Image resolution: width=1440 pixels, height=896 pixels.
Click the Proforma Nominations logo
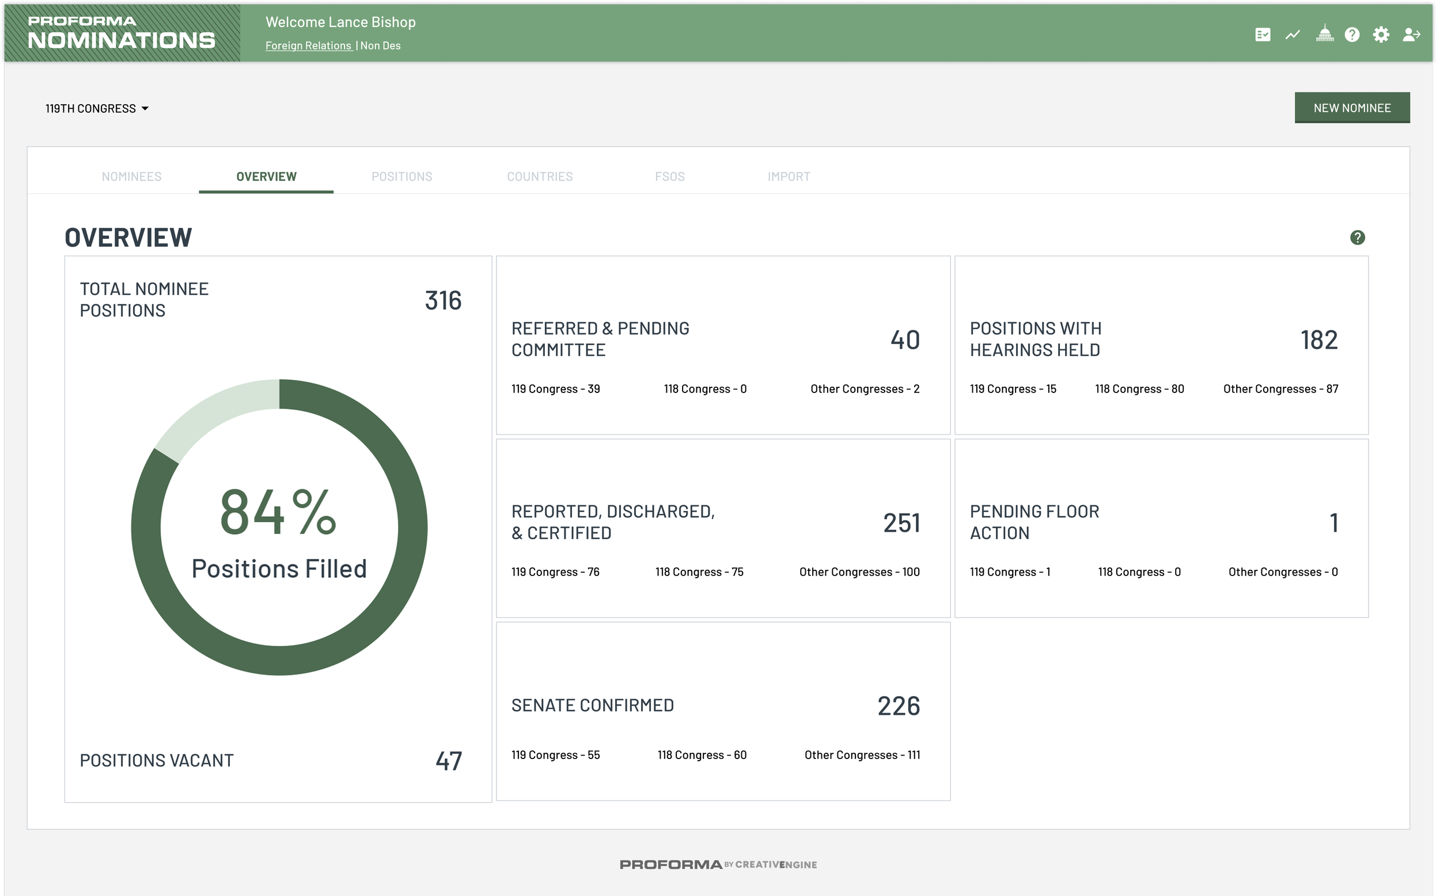coord(122,32)
